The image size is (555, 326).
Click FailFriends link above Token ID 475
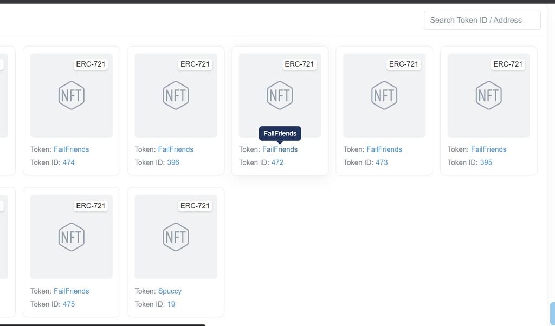[71, 291]
